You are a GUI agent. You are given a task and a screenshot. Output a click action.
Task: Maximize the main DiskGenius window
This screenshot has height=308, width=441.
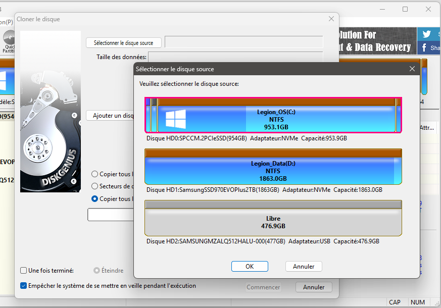click(405, 9)
